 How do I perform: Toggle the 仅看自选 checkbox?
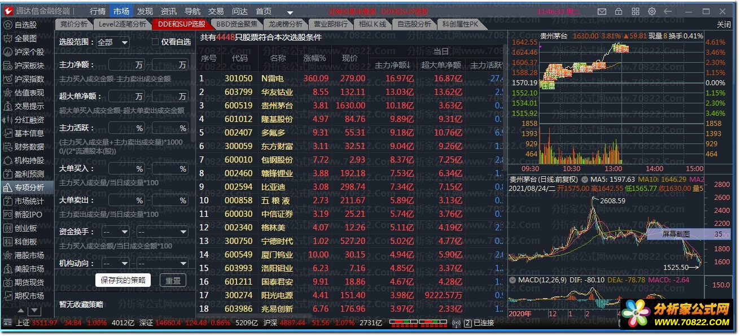coord(155,42)
